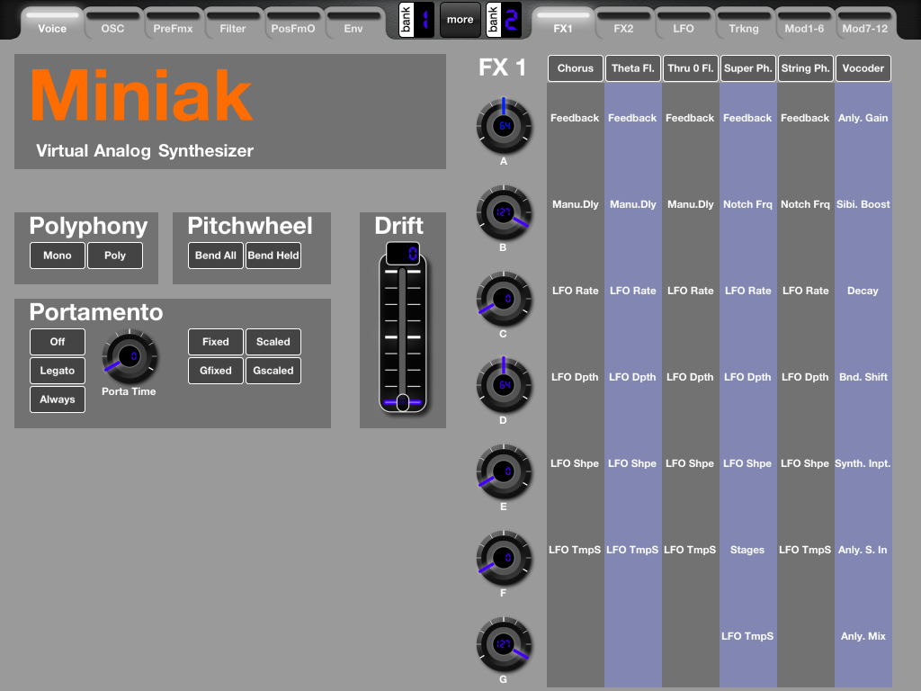Viewport: 921px width, 691px height.
Task: Choose the Super Ph. effect
Action: tap(748, 68)
